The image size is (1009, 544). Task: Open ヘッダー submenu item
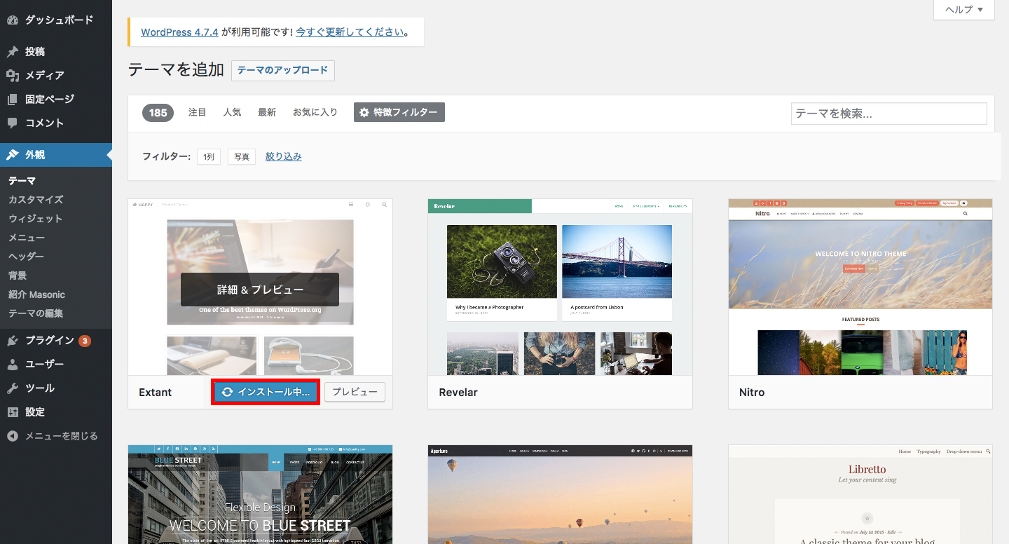(x=26, y=257)
